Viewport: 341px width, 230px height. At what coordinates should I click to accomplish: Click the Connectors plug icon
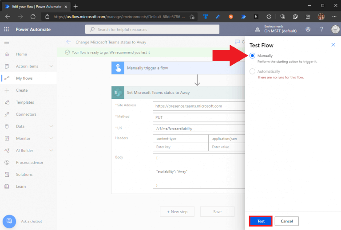coord(7,114)
